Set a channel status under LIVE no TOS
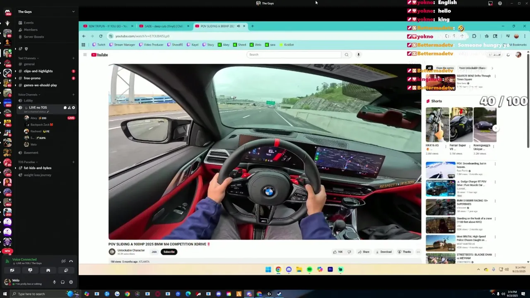 (x=36, y=112)
